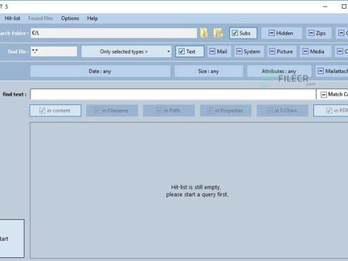This screenshot has width=348, height=261.
Task: Toggle the Hidden checkbox
Action: pyautogui.click(x=282, y=33)
